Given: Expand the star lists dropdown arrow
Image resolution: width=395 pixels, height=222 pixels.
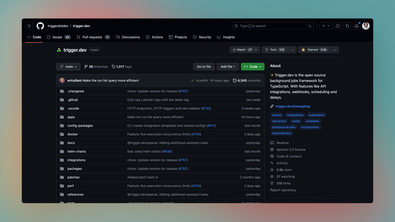Looking at the screenshot, I should click(x=335, y=50).
